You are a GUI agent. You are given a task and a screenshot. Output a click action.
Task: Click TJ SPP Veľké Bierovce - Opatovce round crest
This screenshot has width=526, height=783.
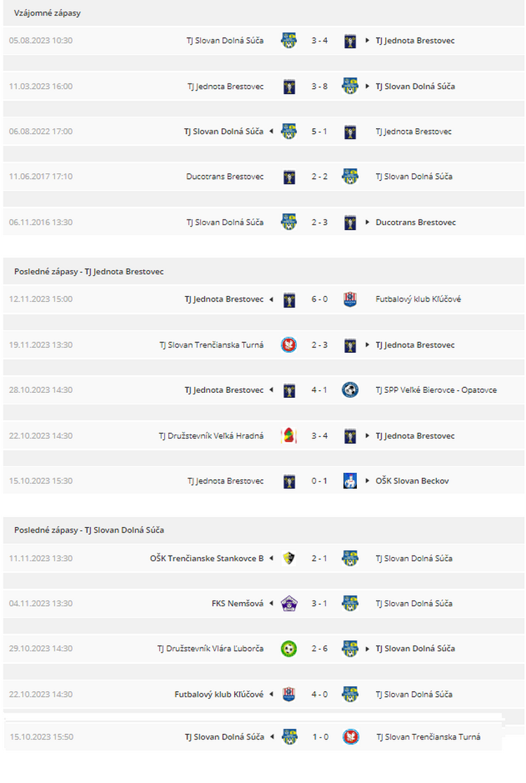click(x=350, y=390)
